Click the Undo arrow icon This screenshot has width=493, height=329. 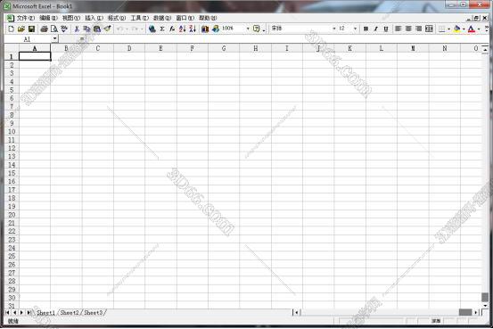pos(119,29)
